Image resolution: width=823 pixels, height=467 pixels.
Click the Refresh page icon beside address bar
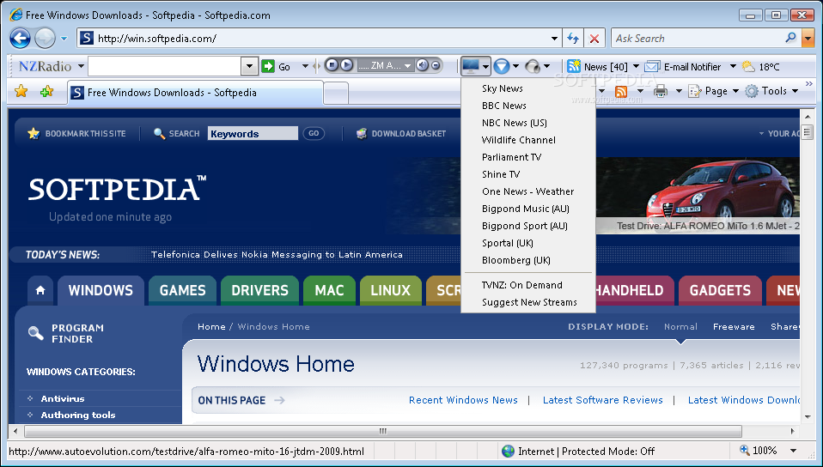[573, 39]
